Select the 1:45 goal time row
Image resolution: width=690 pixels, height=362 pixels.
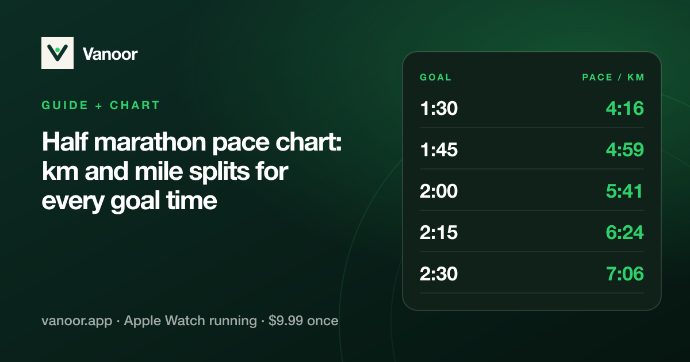(x=532, y=149)
